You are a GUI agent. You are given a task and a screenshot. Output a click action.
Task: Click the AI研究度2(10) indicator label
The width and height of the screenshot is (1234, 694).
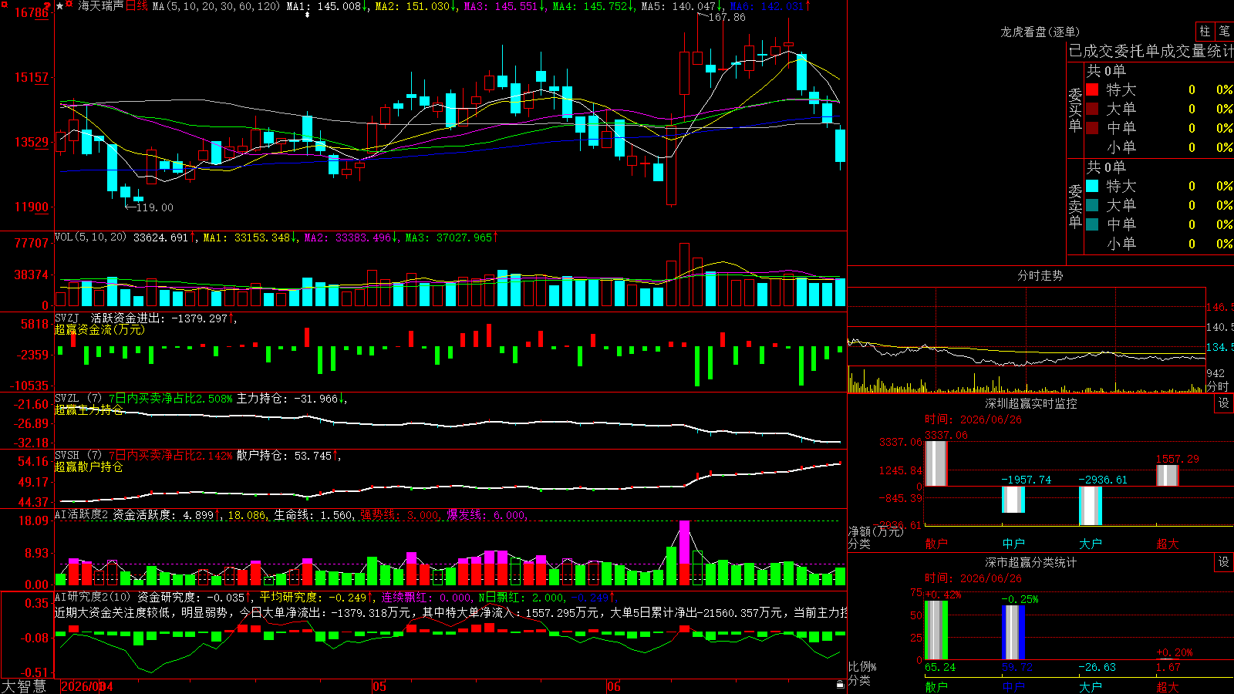(93, 597)
